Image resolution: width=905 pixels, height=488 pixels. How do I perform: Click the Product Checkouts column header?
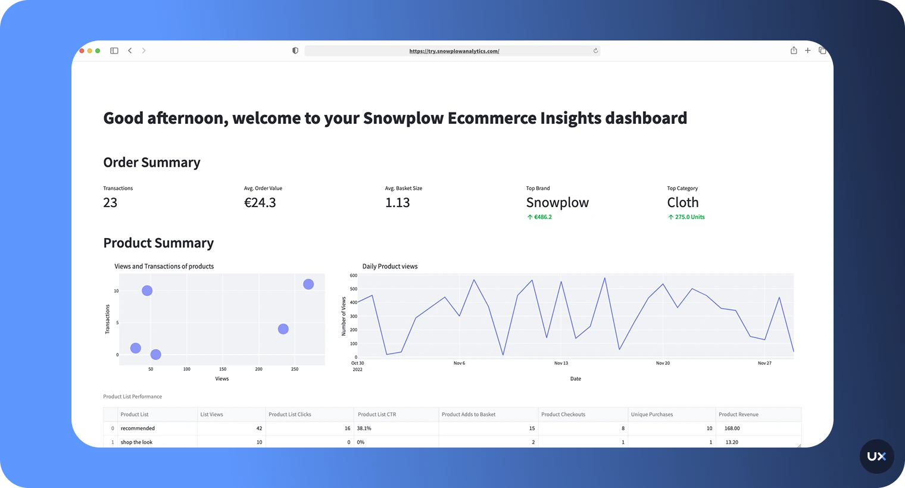pos(583,414)
